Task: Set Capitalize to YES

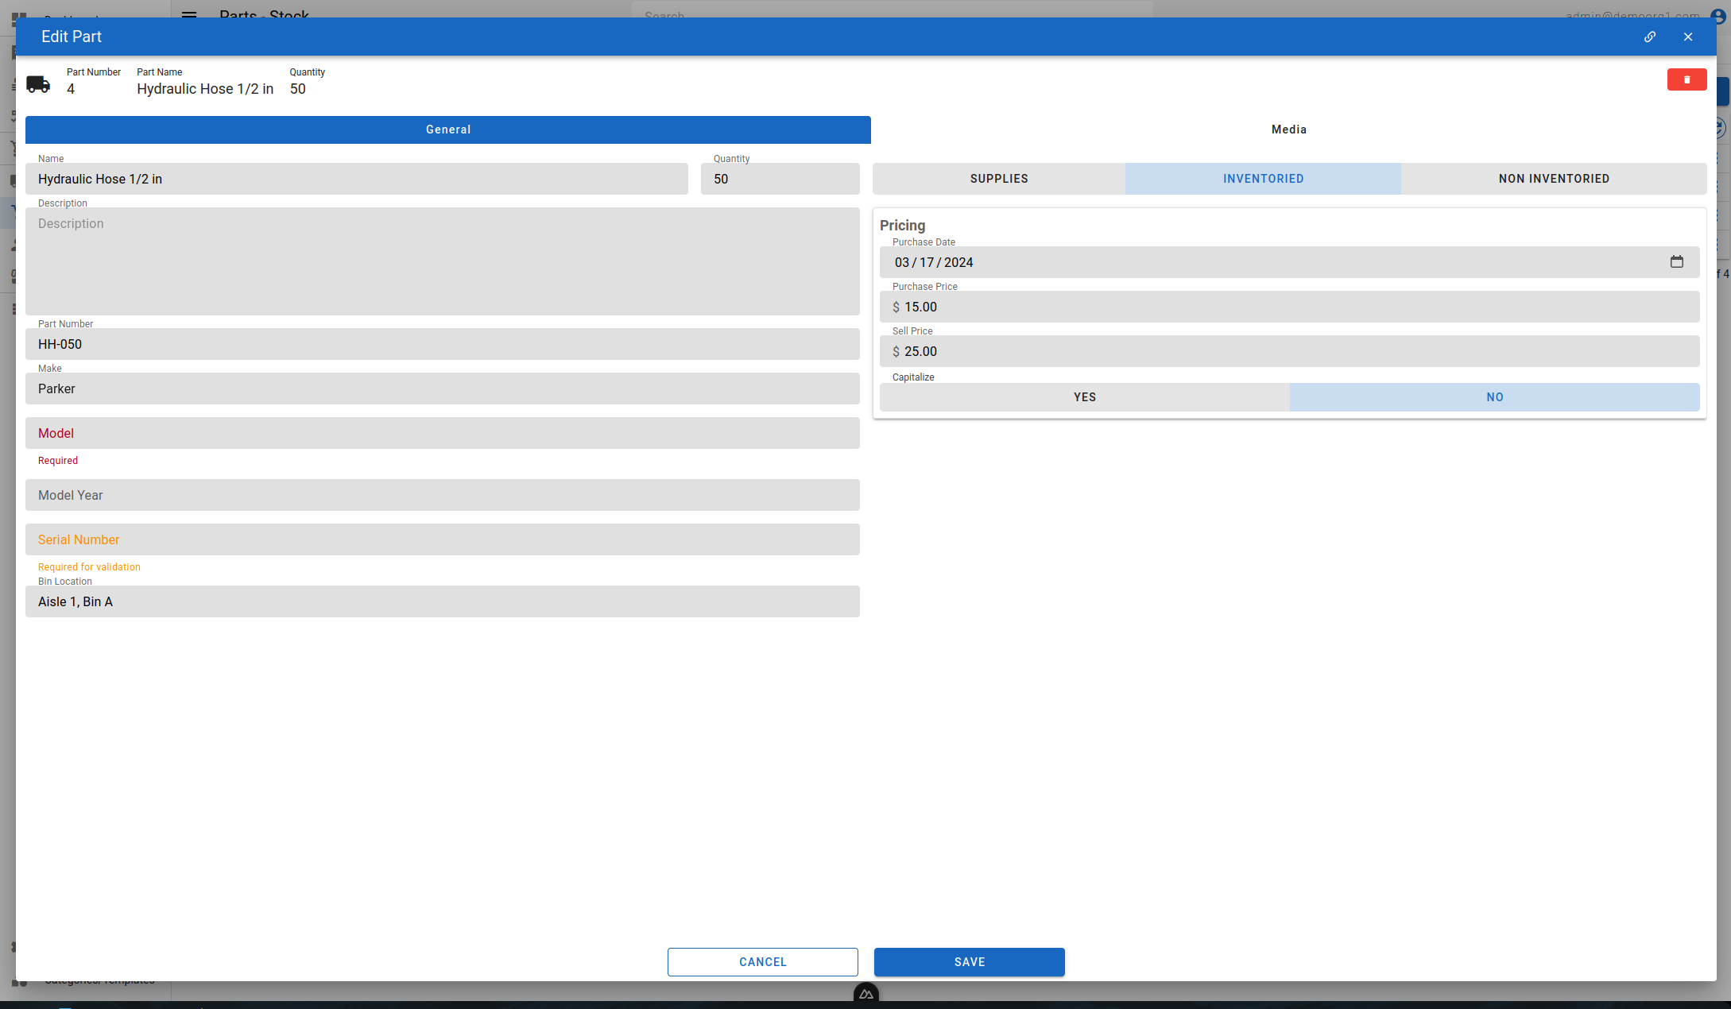Action: [x=1084, y=397]
